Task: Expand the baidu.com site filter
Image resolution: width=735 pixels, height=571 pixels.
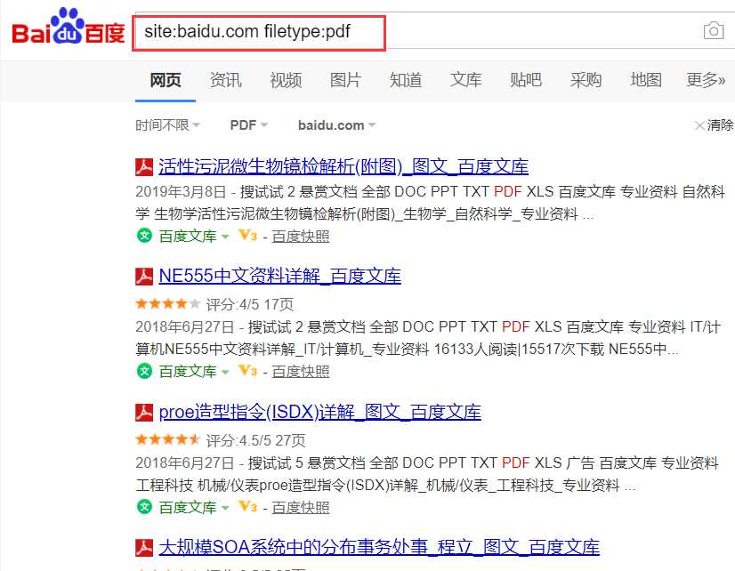Action: pos(336,125)
